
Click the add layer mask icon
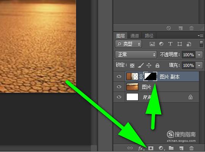click(151, 148)
